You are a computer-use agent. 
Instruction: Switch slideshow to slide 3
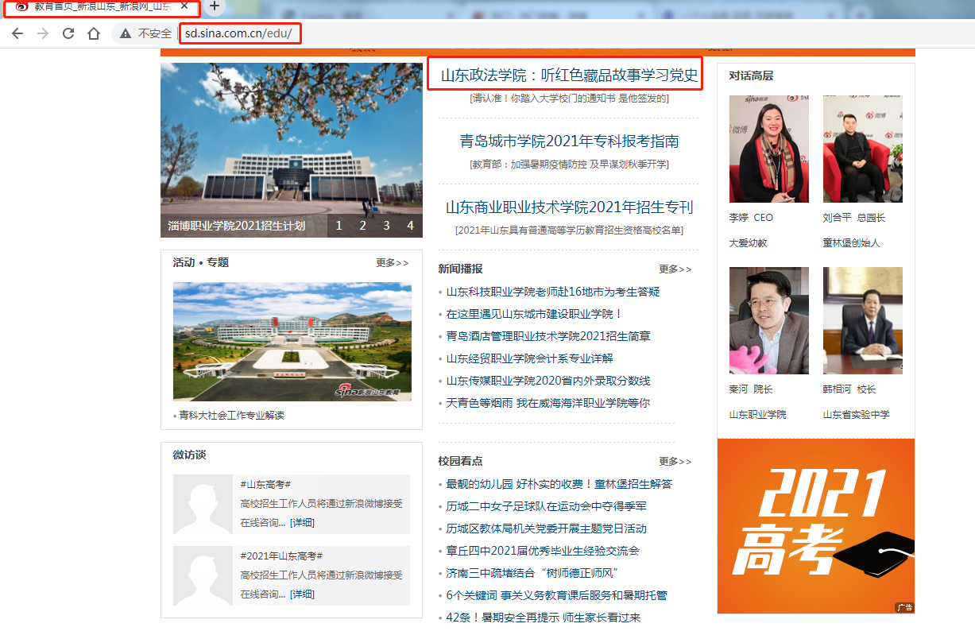tap(386, 226)
